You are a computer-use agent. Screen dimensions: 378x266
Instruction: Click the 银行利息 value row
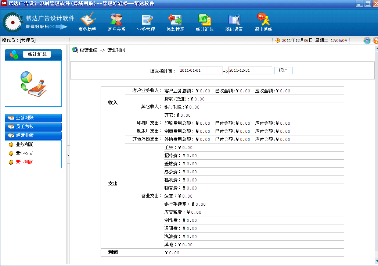[254, 107]
